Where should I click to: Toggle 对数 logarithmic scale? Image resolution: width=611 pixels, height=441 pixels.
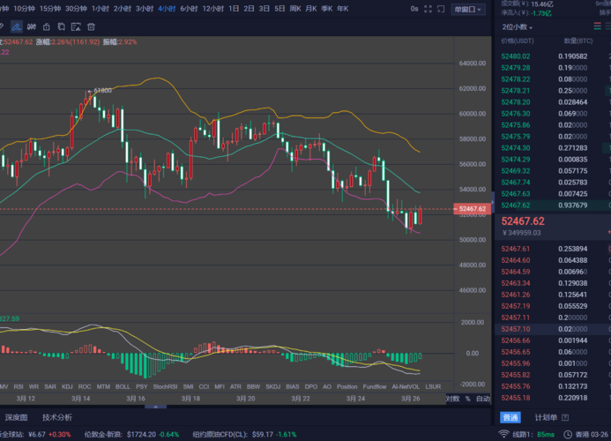452,399
